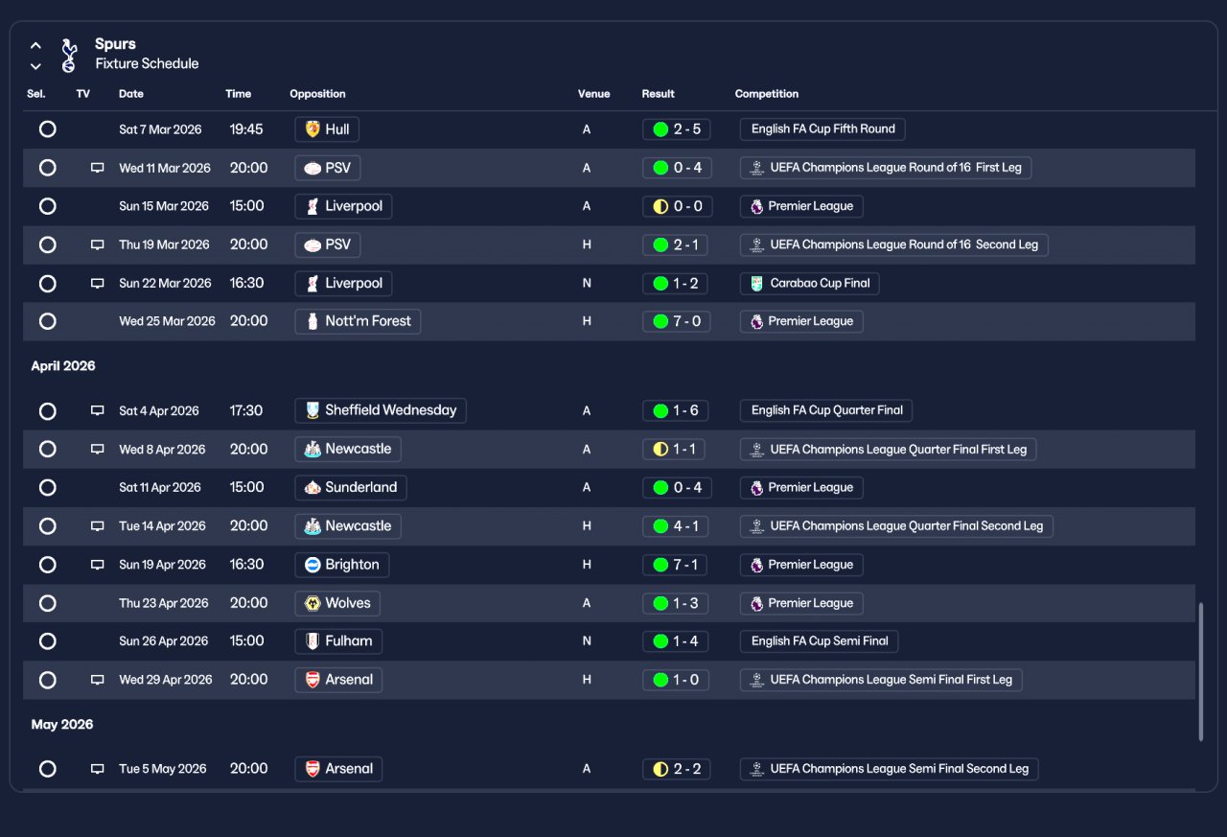Click the Spurs club crest in the header
1227x837 pixels.
[68, 55]
